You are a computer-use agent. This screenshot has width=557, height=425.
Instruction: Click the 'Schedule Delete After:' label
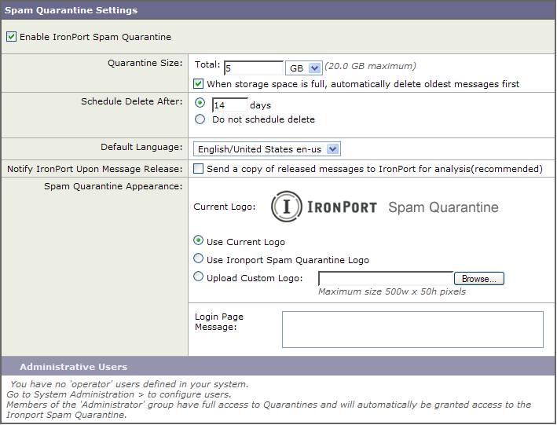[131, 101]
